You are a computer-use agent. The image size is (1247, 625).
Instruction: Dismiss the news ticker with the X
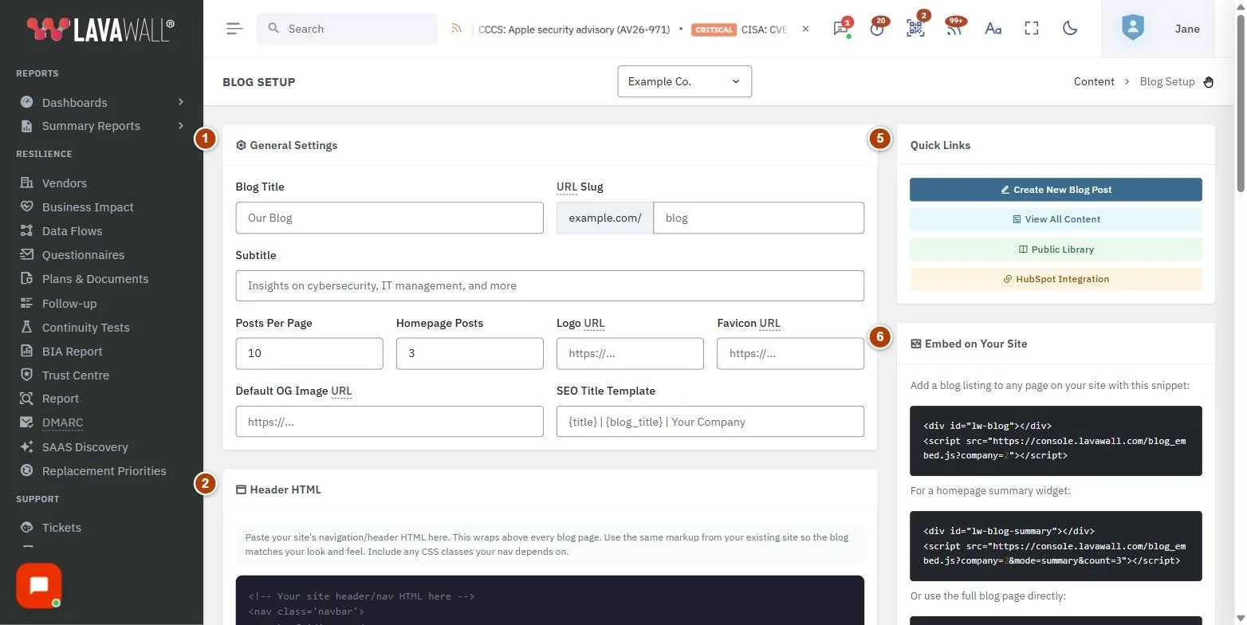pyautogui.click(x=805, y=29)
